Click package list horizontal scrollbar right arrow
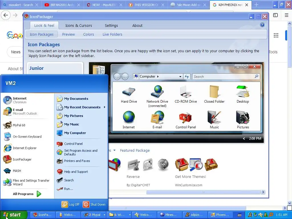 (263, 192)
